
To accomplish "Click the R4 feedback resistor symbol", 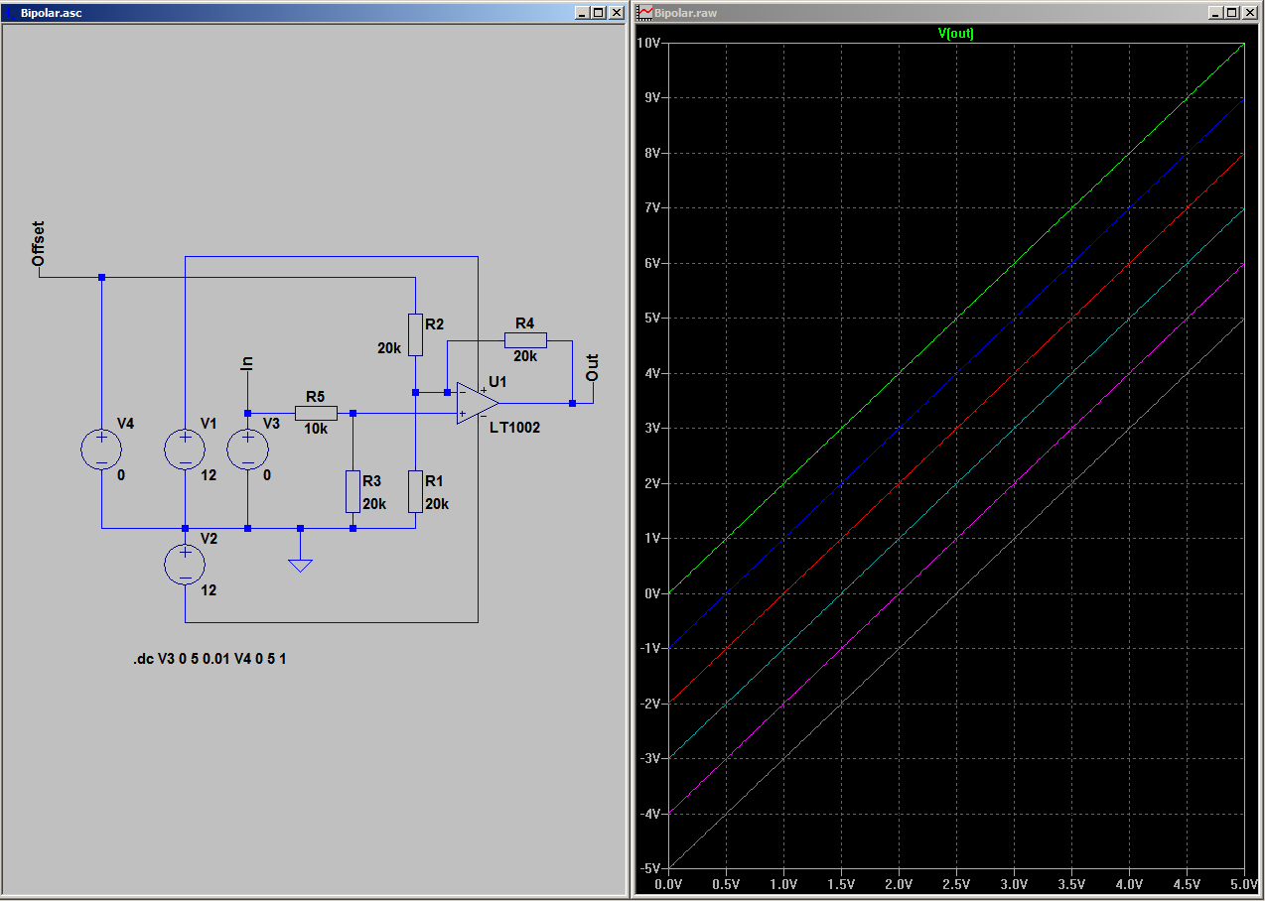I will point(525,340).
